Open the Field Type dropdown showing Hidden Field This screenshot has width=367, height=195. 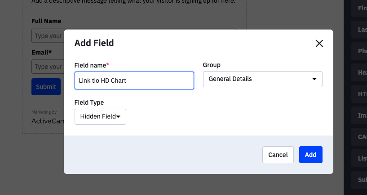coord(101,116)
